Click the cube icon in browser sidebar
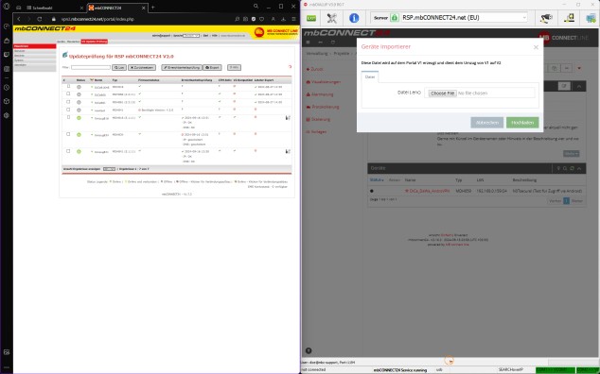 [x=7, y=101]
